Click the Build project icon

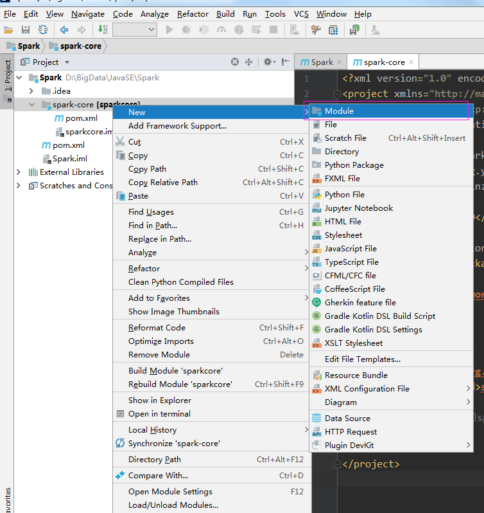pos(103,30)
